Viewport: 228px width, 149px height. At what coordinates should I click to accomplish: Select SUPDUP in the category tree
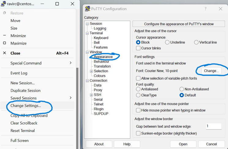click(x=101, y=114)
